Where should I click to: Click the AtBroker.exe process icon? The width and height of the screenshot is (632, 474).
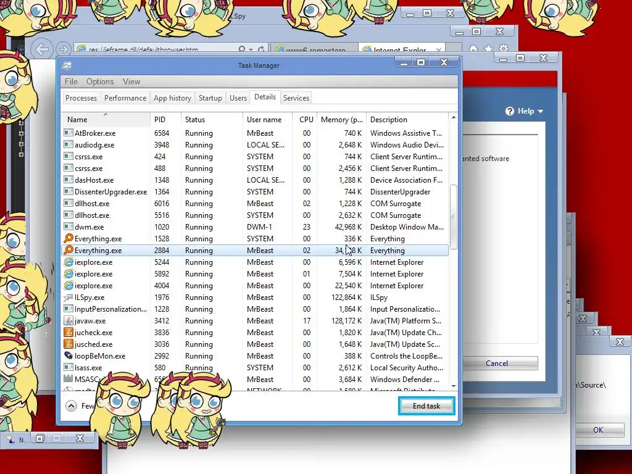[69, 133]
